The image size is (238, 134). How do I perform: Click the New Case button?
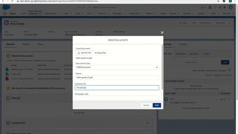[x=221, y=23]
